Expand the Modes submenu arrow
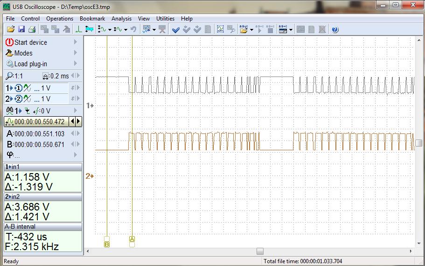 [x=76, y=53]
